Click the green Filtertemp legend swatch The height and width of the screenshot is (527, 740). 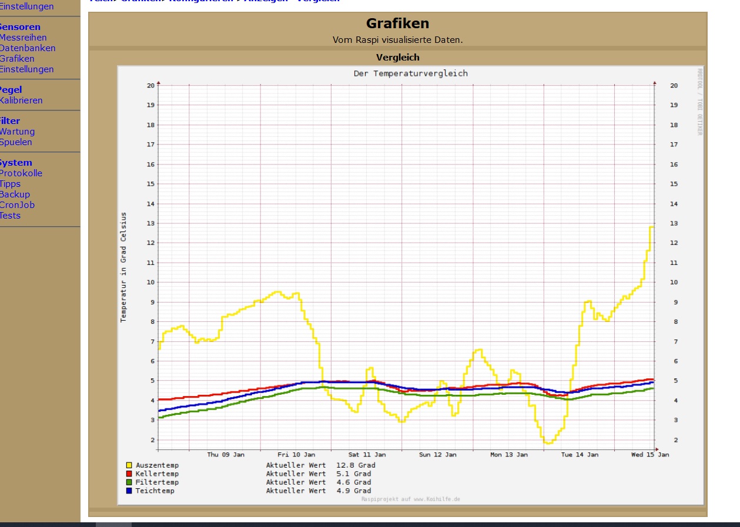pyautogui.click(x=129, y=482)
